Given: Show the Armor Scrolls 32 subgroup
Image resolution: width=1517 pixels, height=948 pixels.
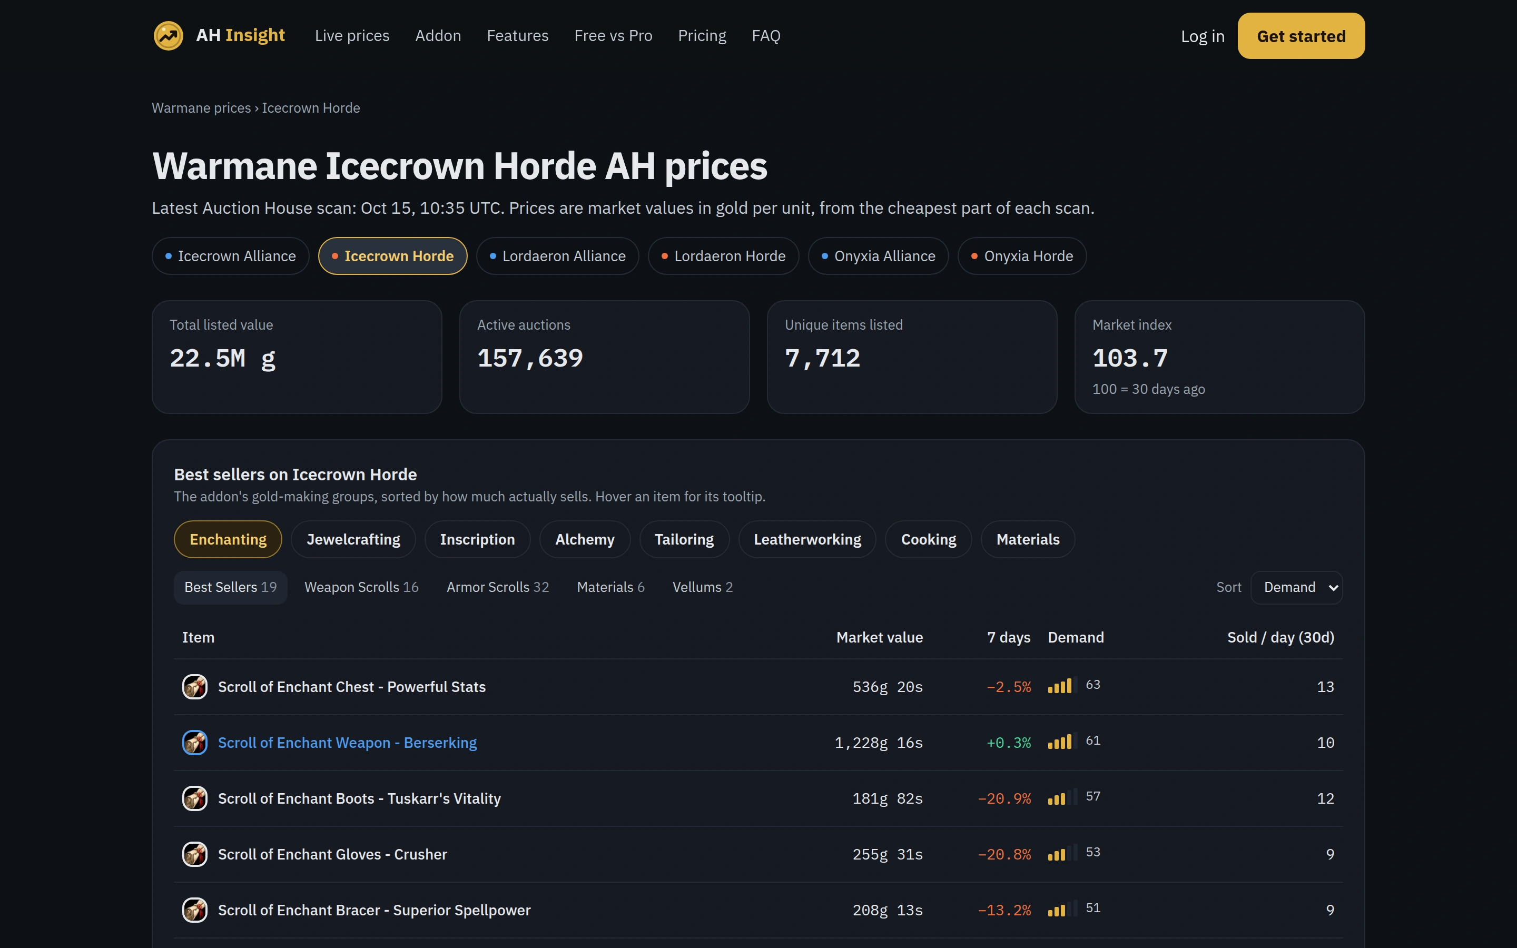Looking at the screenshot, I should (498, 587).
